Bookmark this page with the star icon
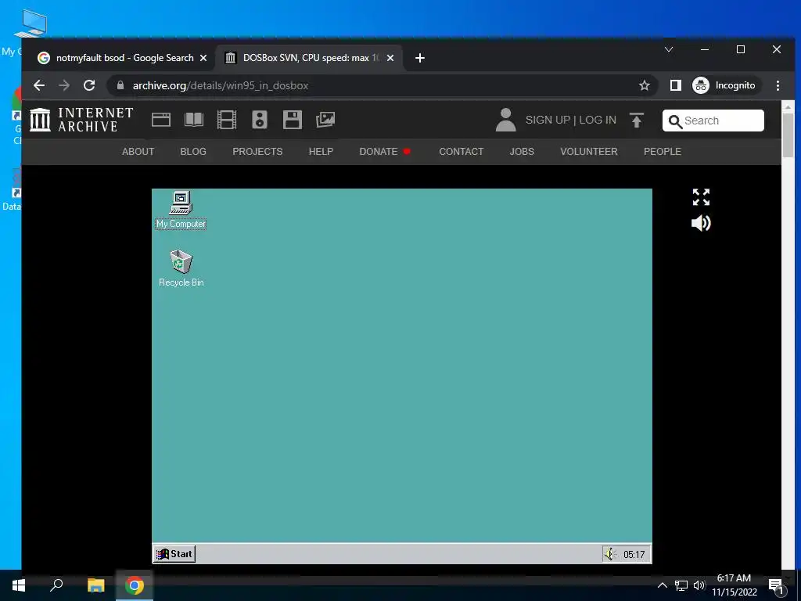The height and width of the screenshot is (601, 801). [x=645, y=85]
